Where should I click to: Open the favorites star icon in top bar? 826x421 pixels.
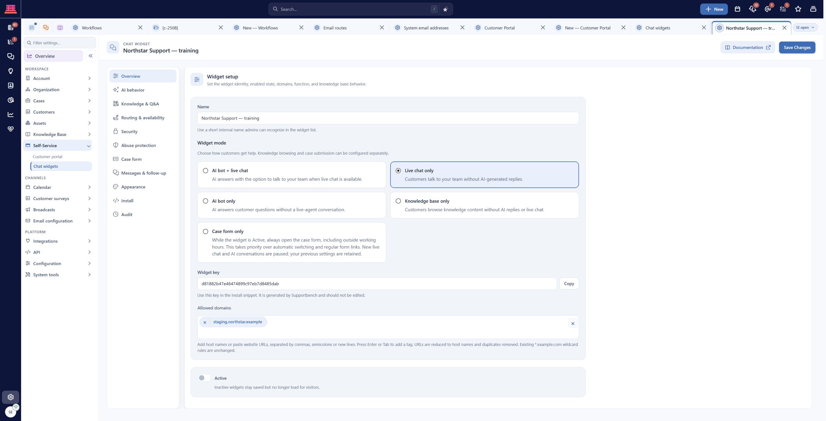pyautogui.click(x=798, y=9)
